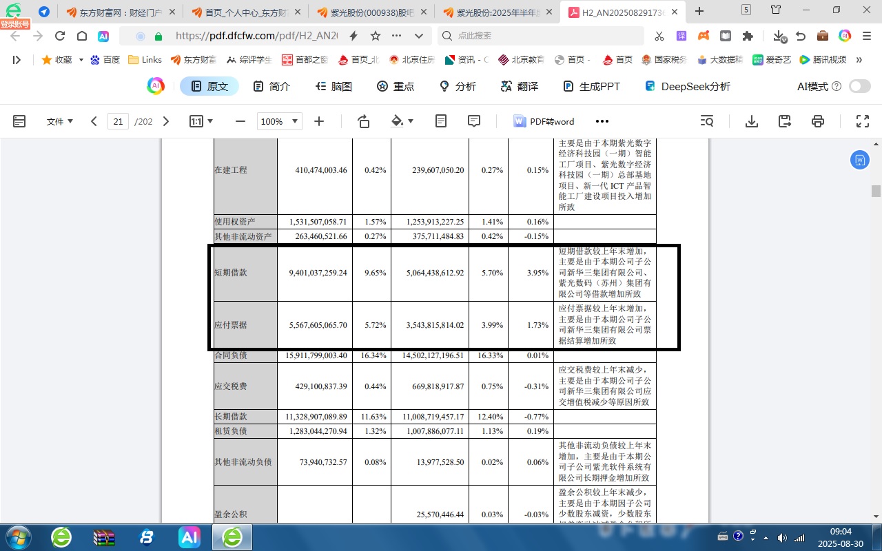
Task: Open the 1:1 page fit dropdown
Action: (201, 121)
